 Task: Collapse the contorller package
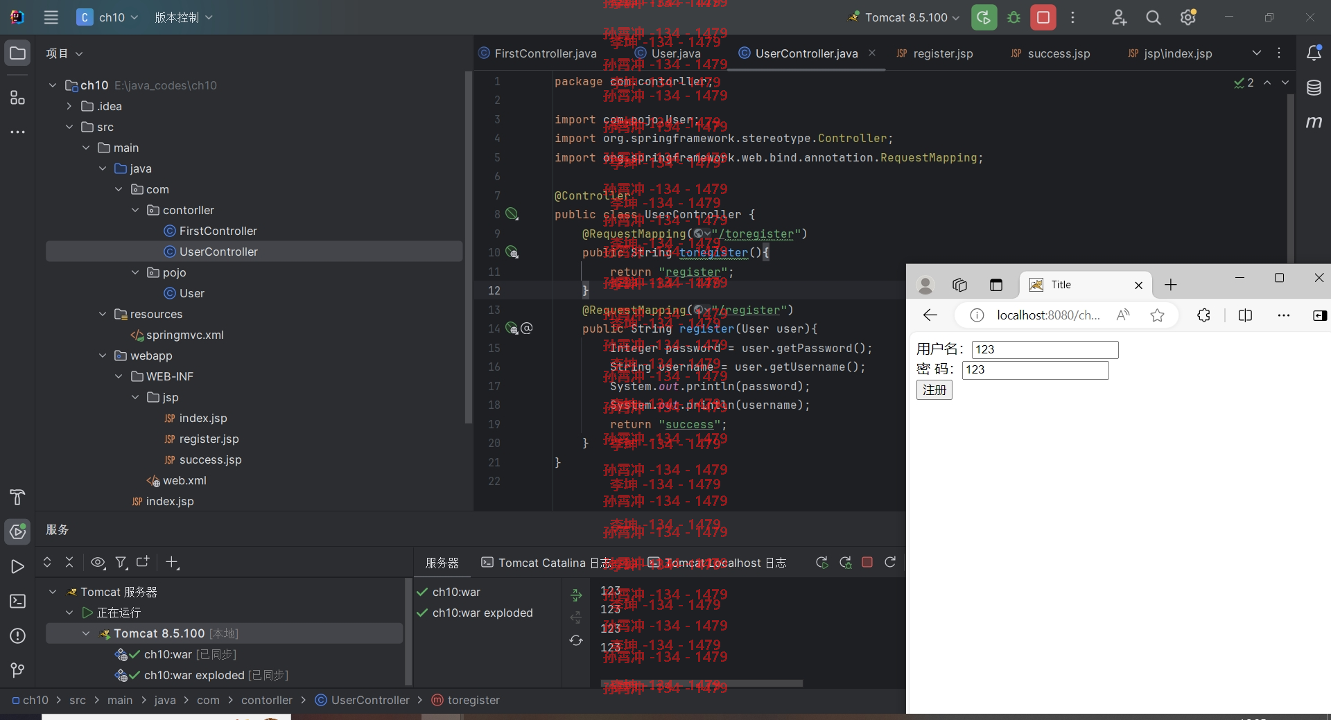point(135,210)
